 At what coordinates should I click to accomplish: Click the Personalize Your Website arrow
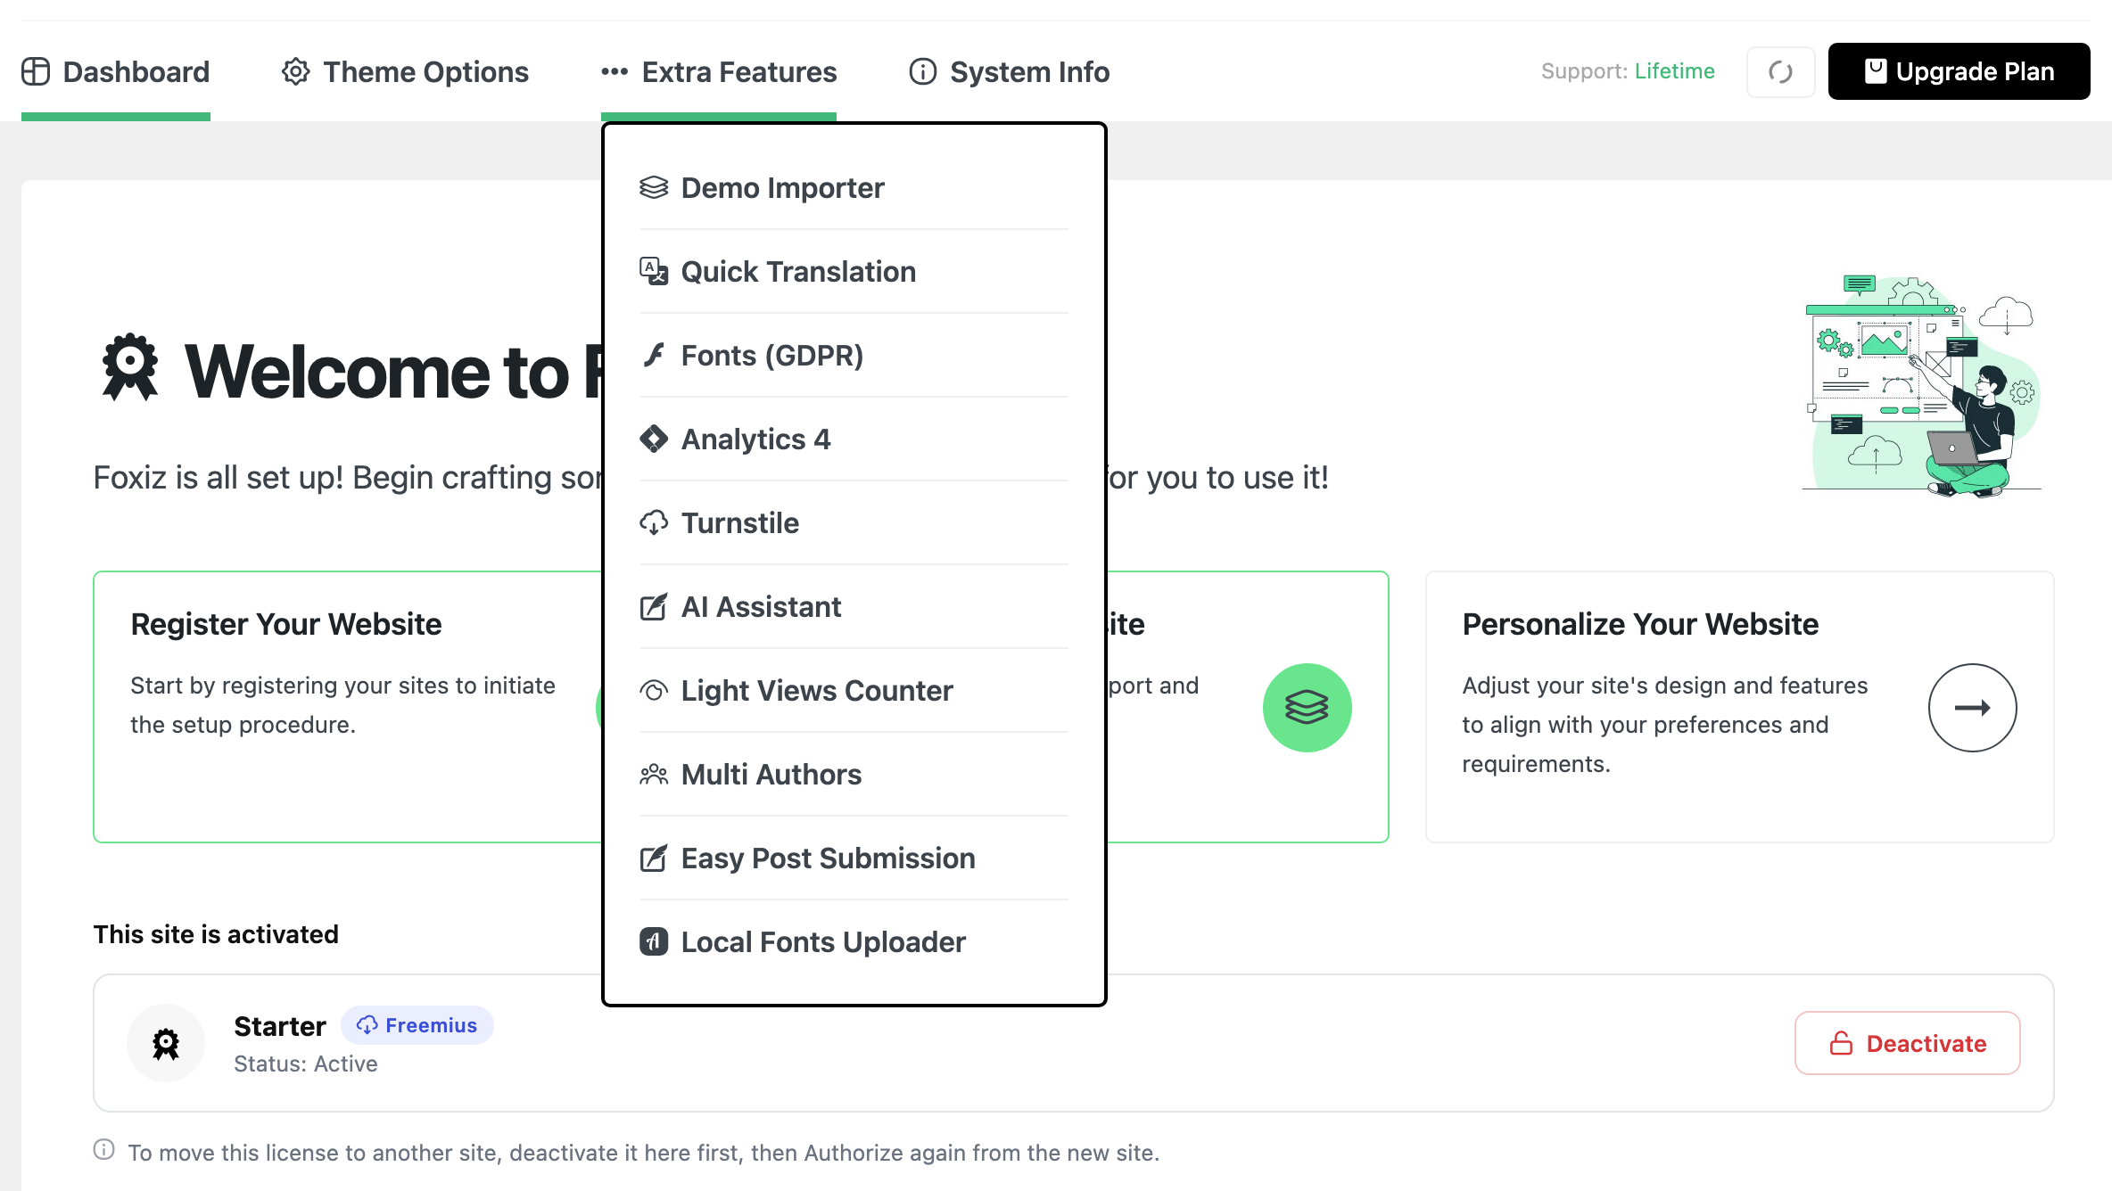pyautogui.click(x=1973, y=708)
